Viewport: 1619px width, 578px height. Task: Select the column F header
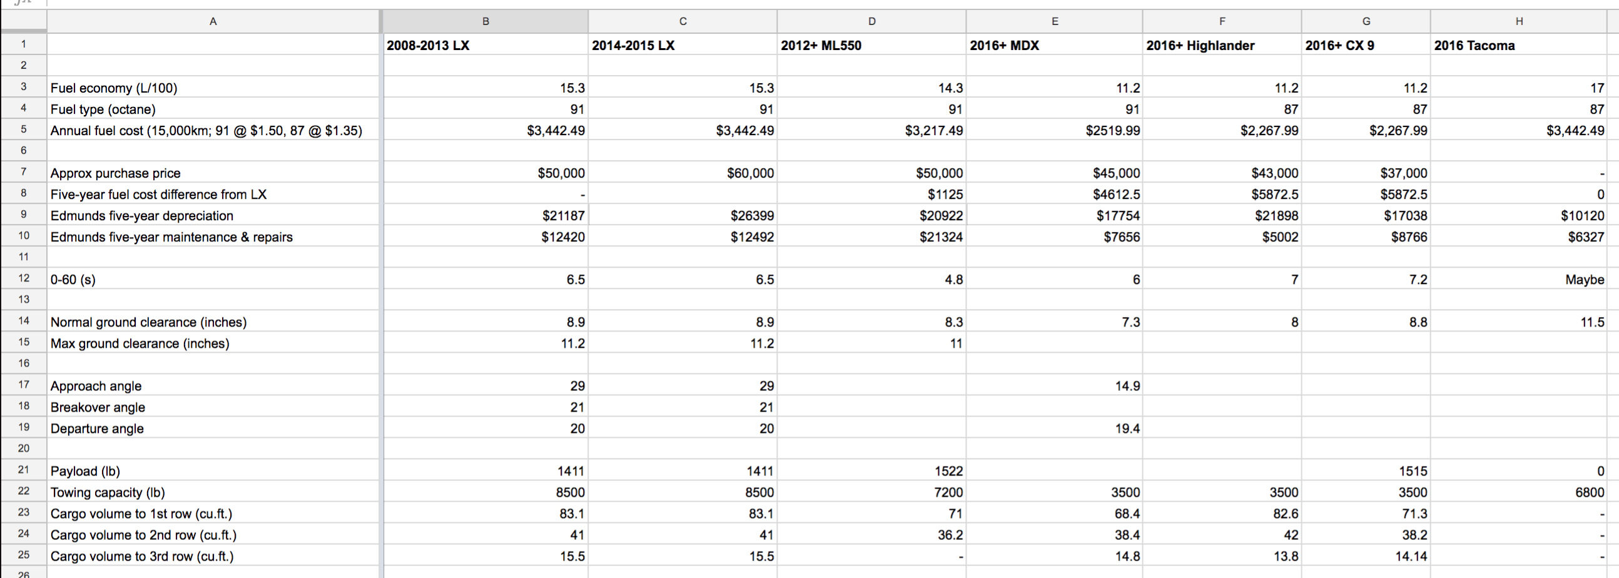coord(1222,21)
